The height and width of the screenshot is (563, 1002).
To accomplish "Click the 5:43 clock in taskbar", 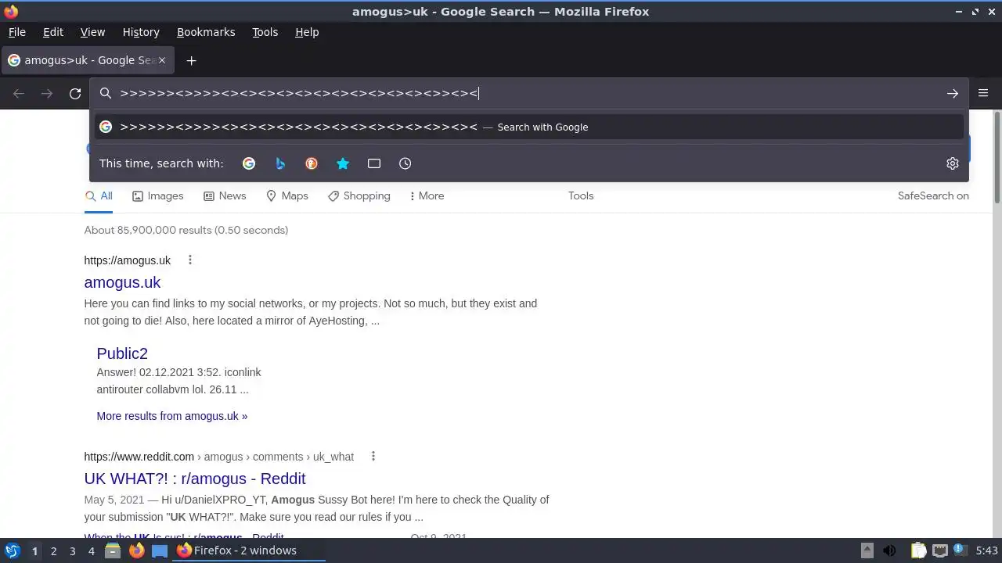I will pos(986,550).
